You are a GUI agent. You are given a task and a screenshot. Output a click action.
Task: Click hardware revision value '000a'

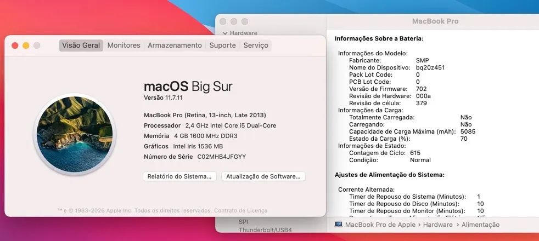click(423, 96)
